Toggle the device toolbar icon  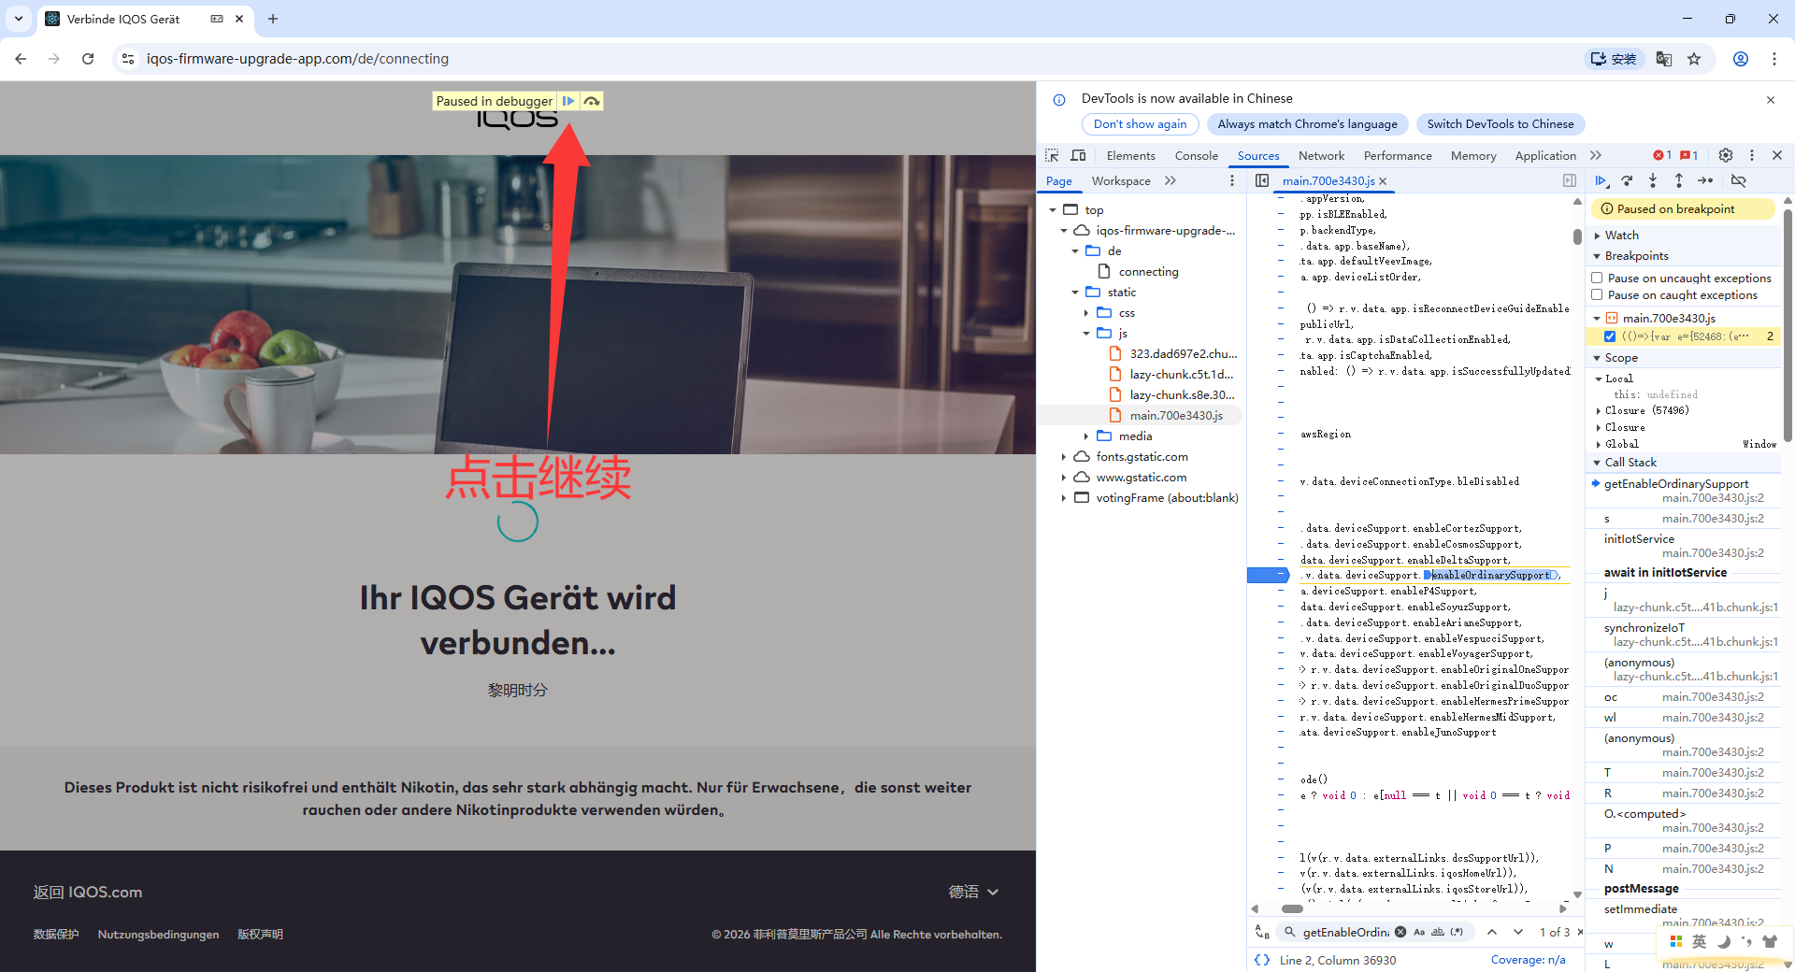[x=1078, y=155]
